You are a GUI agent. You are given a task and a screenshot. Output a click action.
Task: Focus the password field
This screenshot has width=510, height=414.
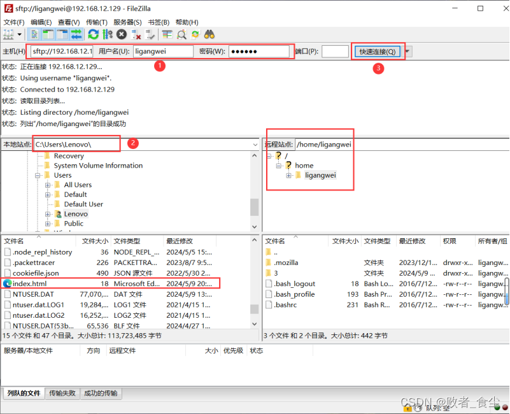point(259,52)
